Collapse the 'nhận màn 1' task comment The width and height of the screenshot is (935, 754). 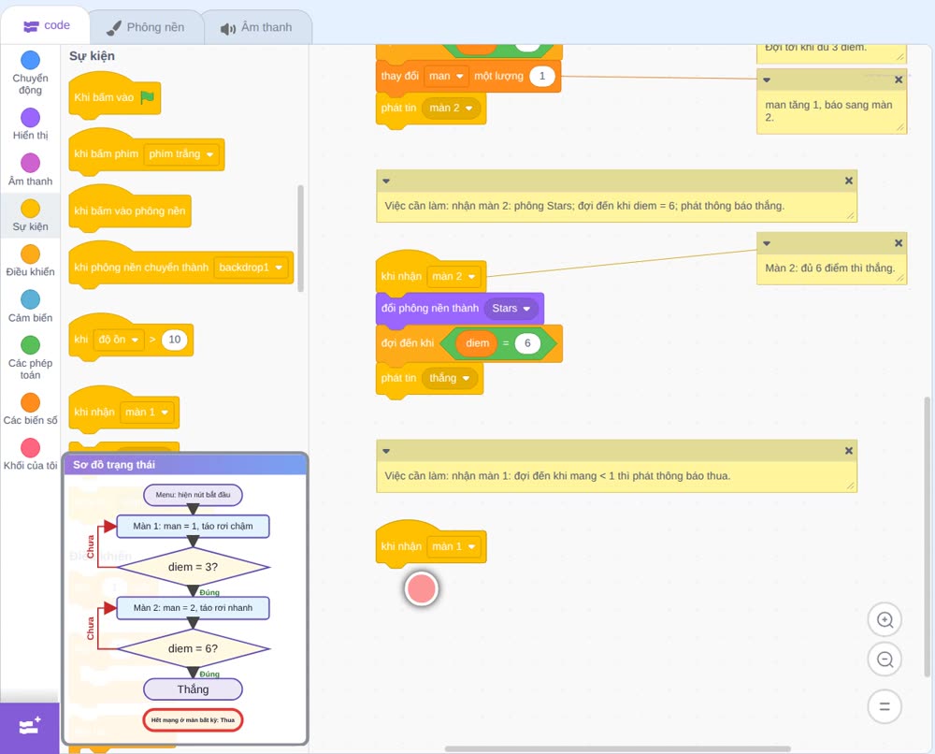pyautogui.click(x=386, y=451)
